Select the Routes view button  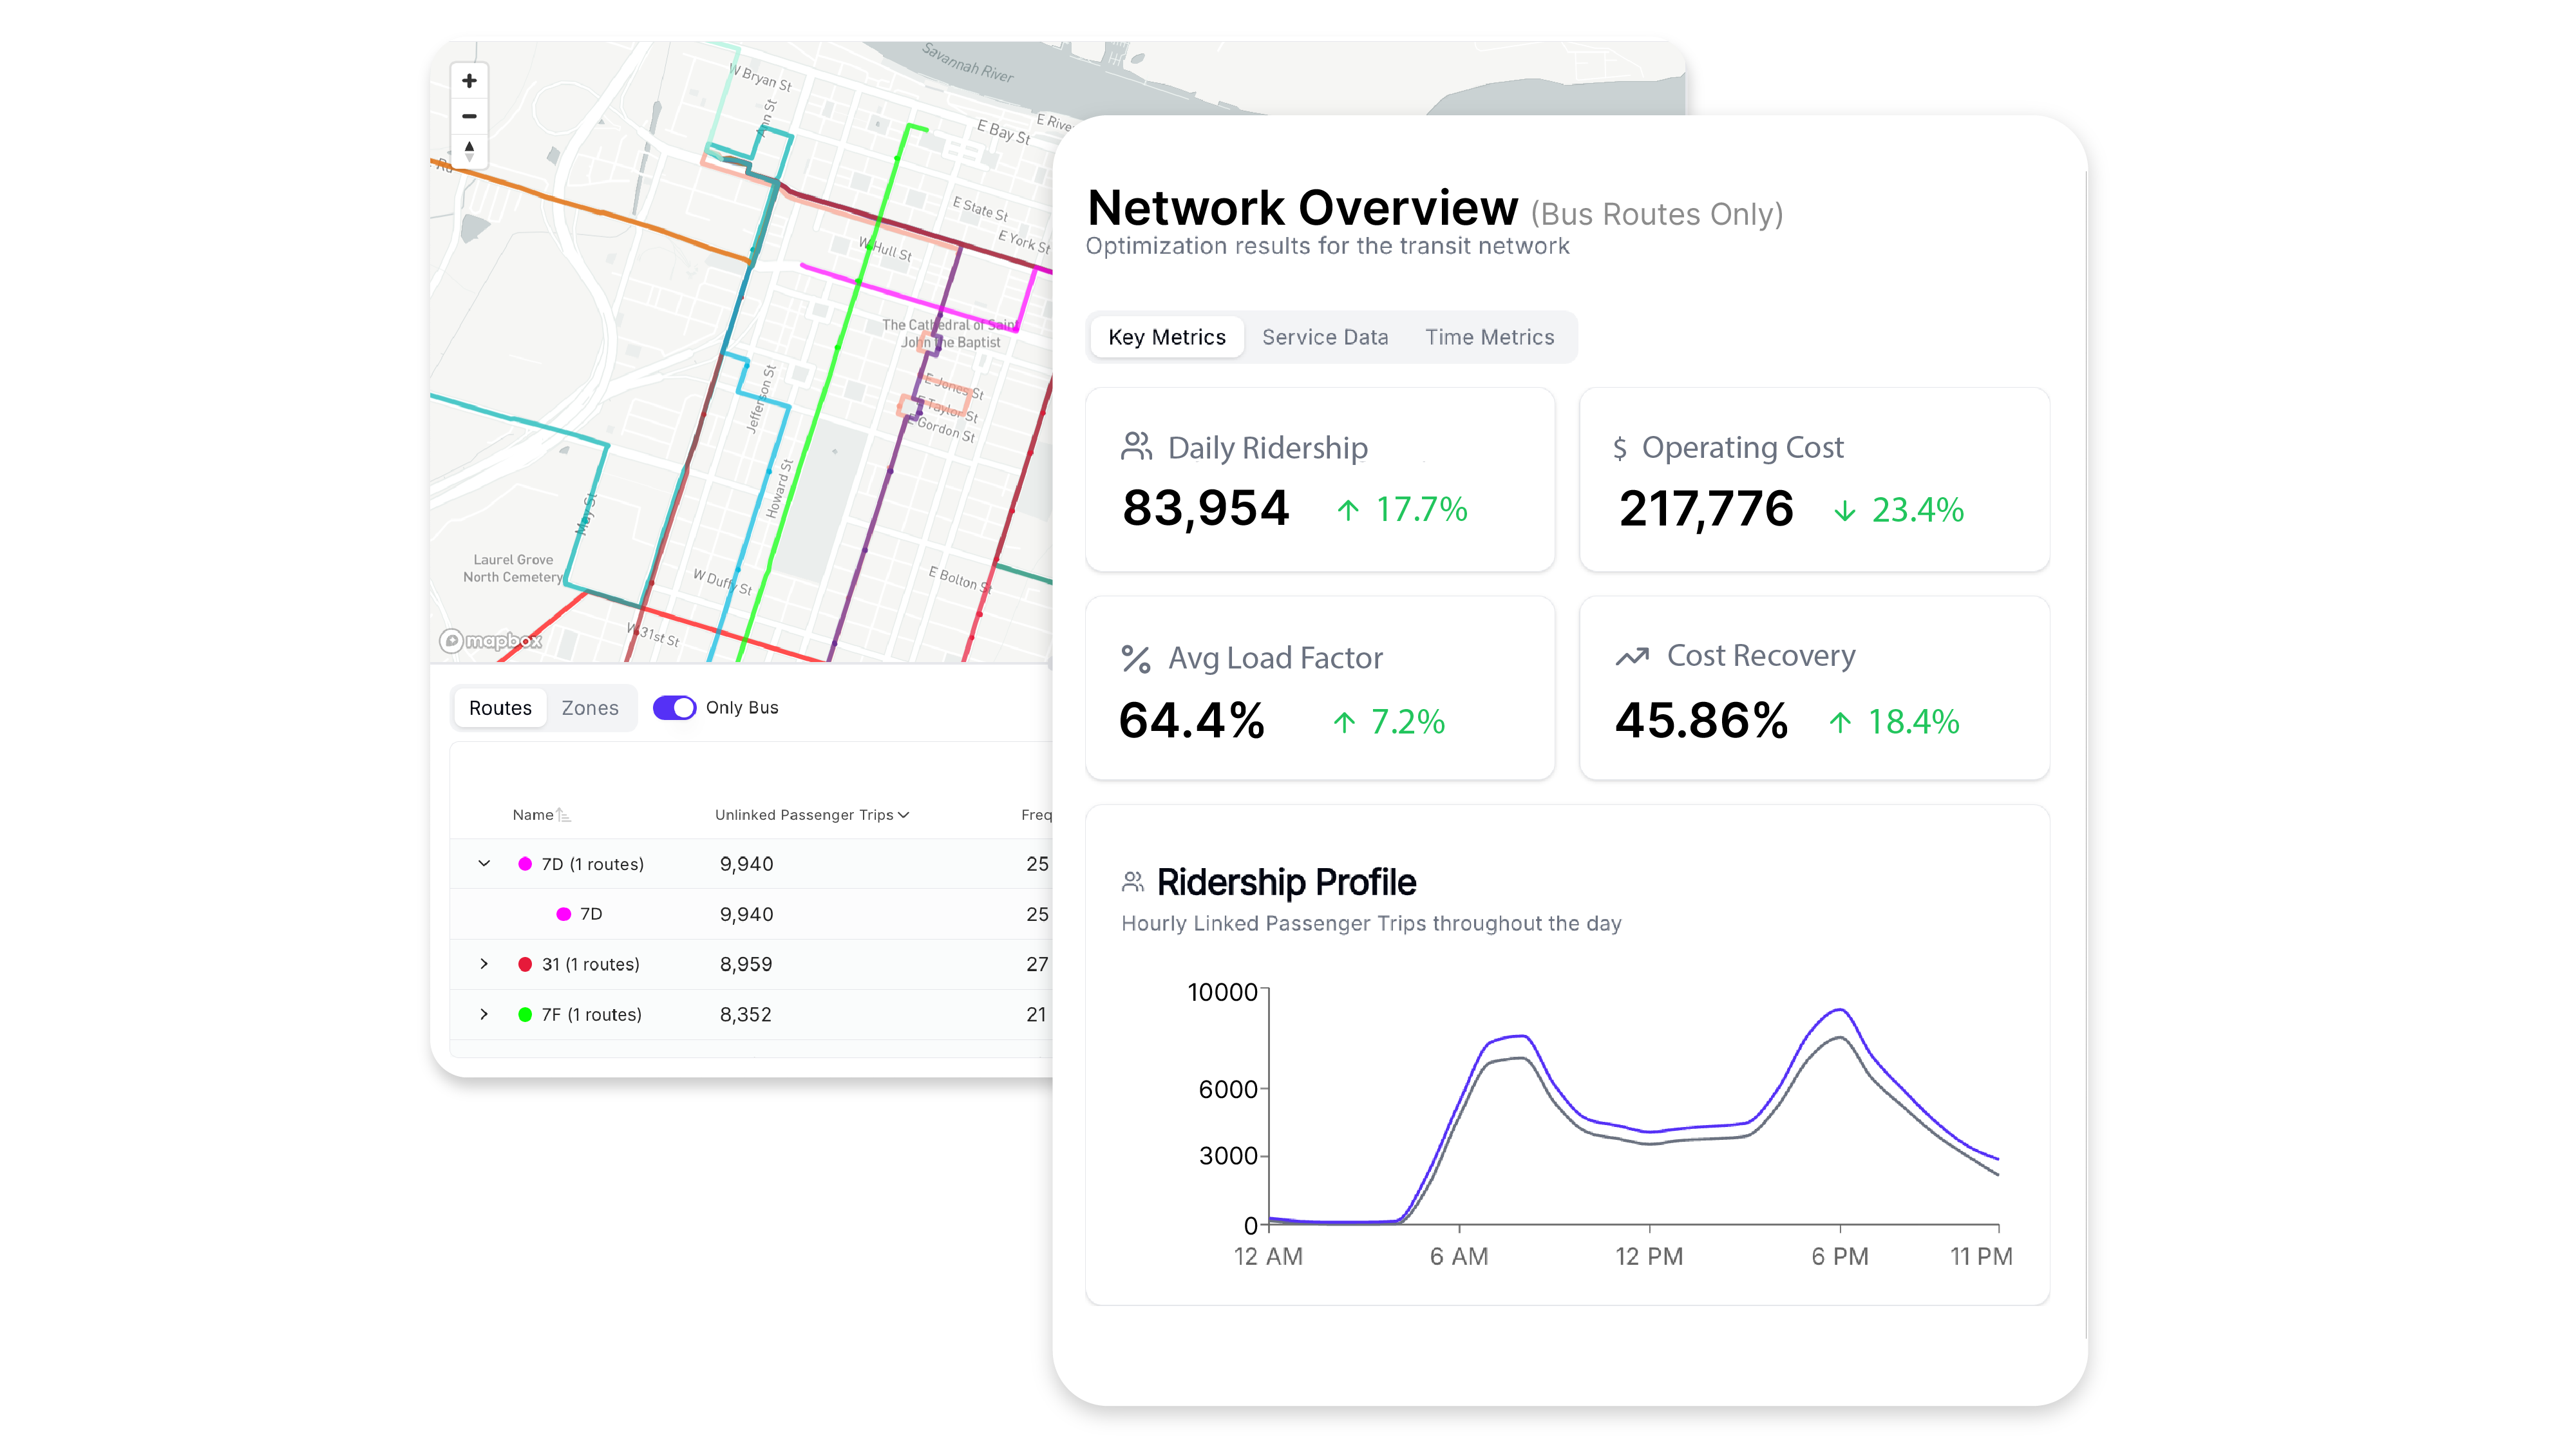coord(500,708)
